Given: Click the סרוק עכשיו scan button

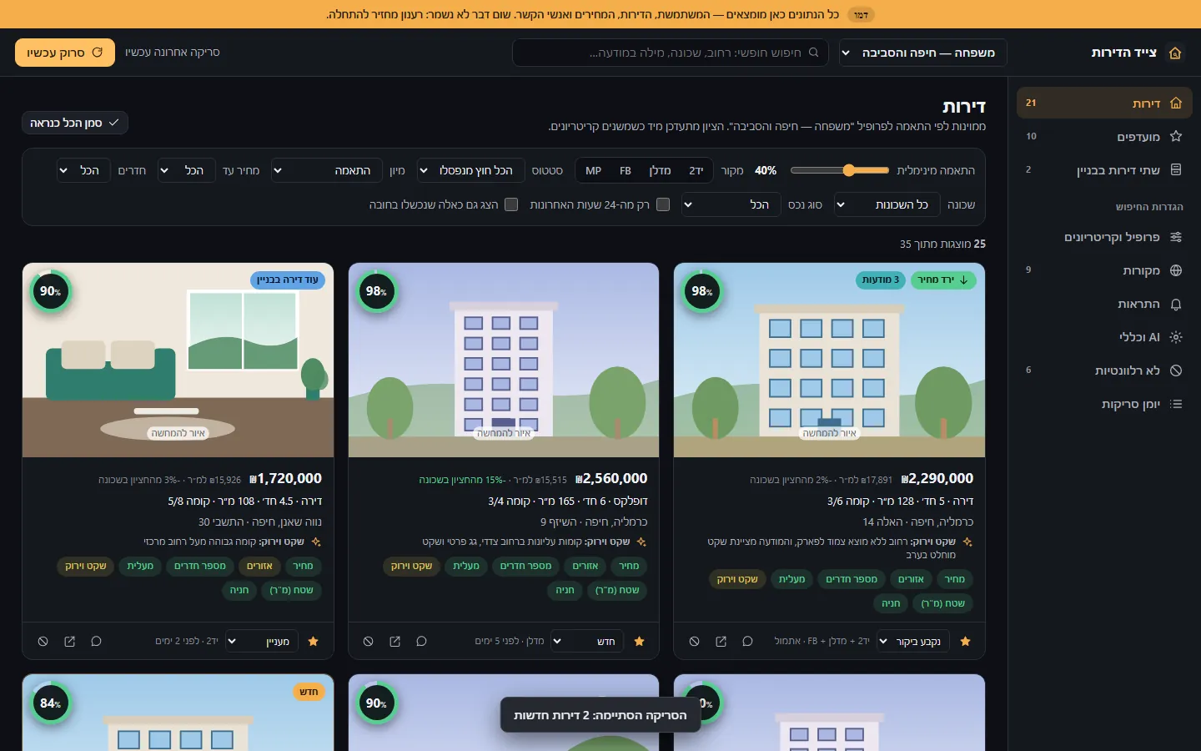Looking at the screenshot, I should coord(65,53).
